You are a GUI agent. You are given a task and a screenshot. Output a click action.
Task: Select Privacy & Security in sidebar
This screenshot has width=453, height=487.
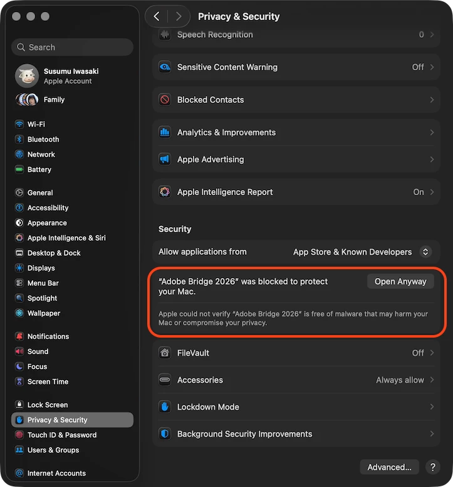click(x=72, y=420)
